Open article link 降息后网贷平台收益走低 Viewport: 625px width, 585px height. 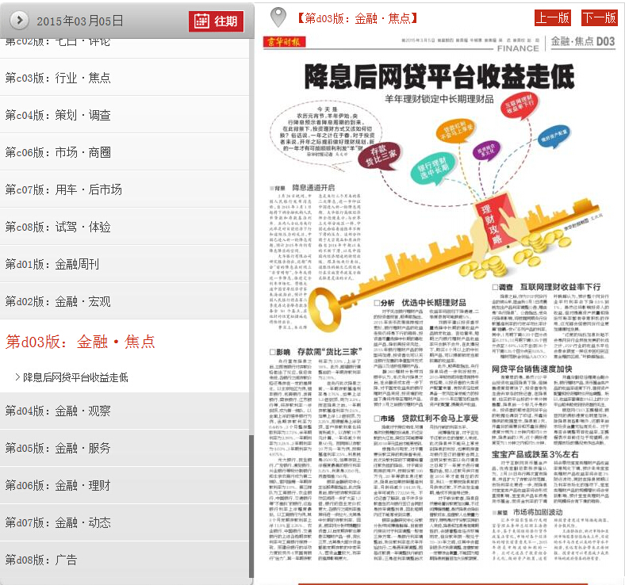75,377
